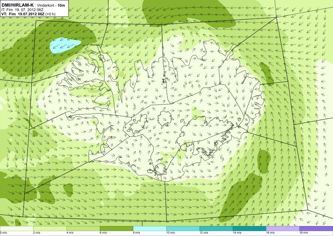Screen dimensions: 333x236
Task: Click the 'VT: Fim 19.07.2012 06Z (+0 h)' line
Action: (28, 14)
